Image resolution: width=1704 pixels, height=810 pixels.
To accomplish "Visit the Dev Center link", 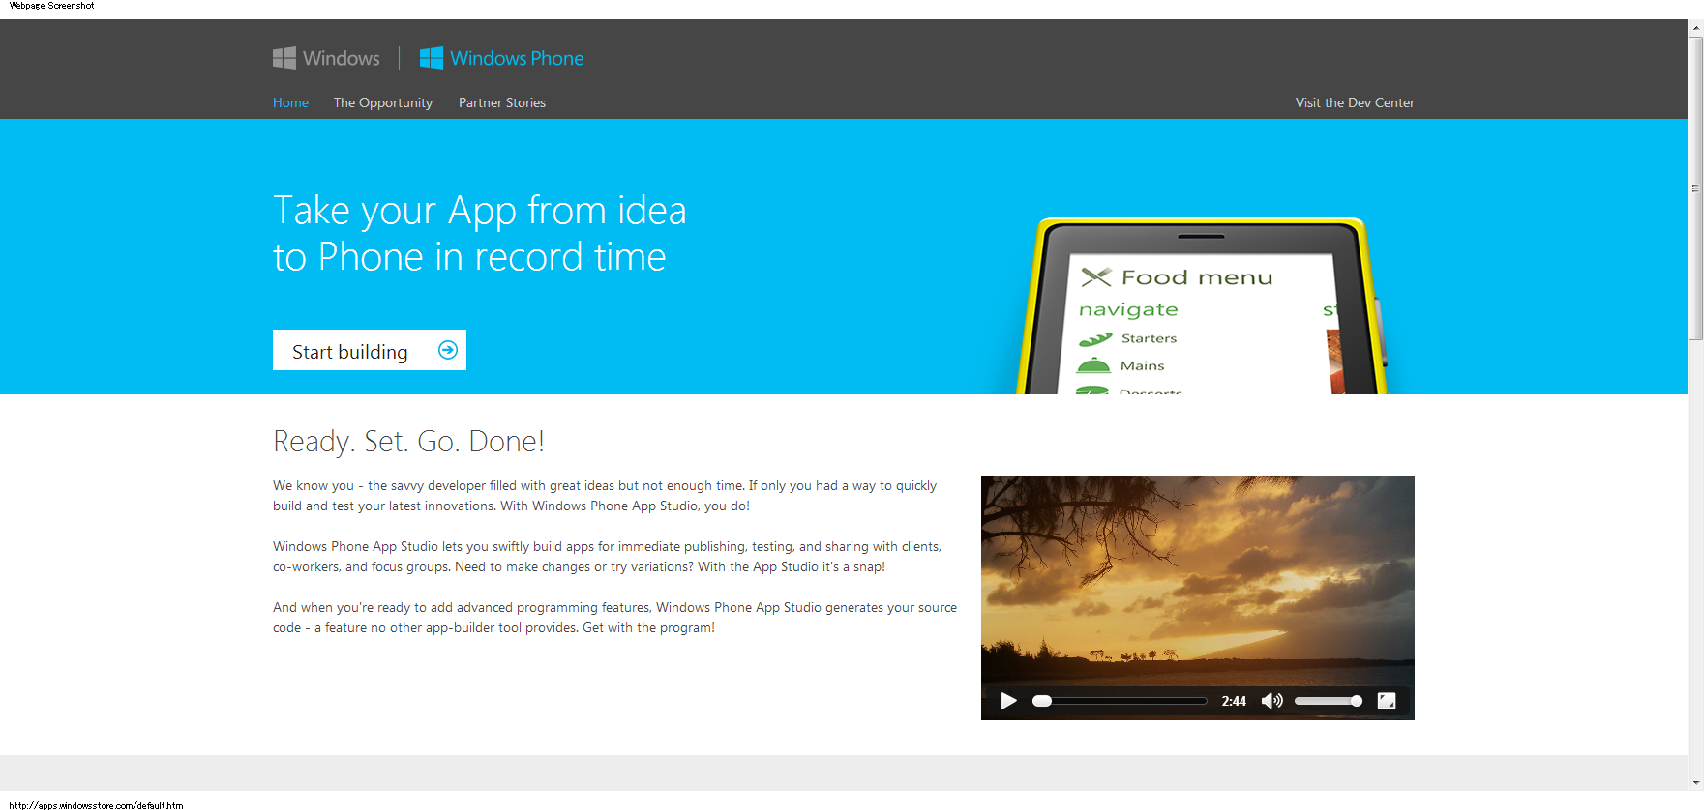I will pyautogui.click(x=1355, y=102).
